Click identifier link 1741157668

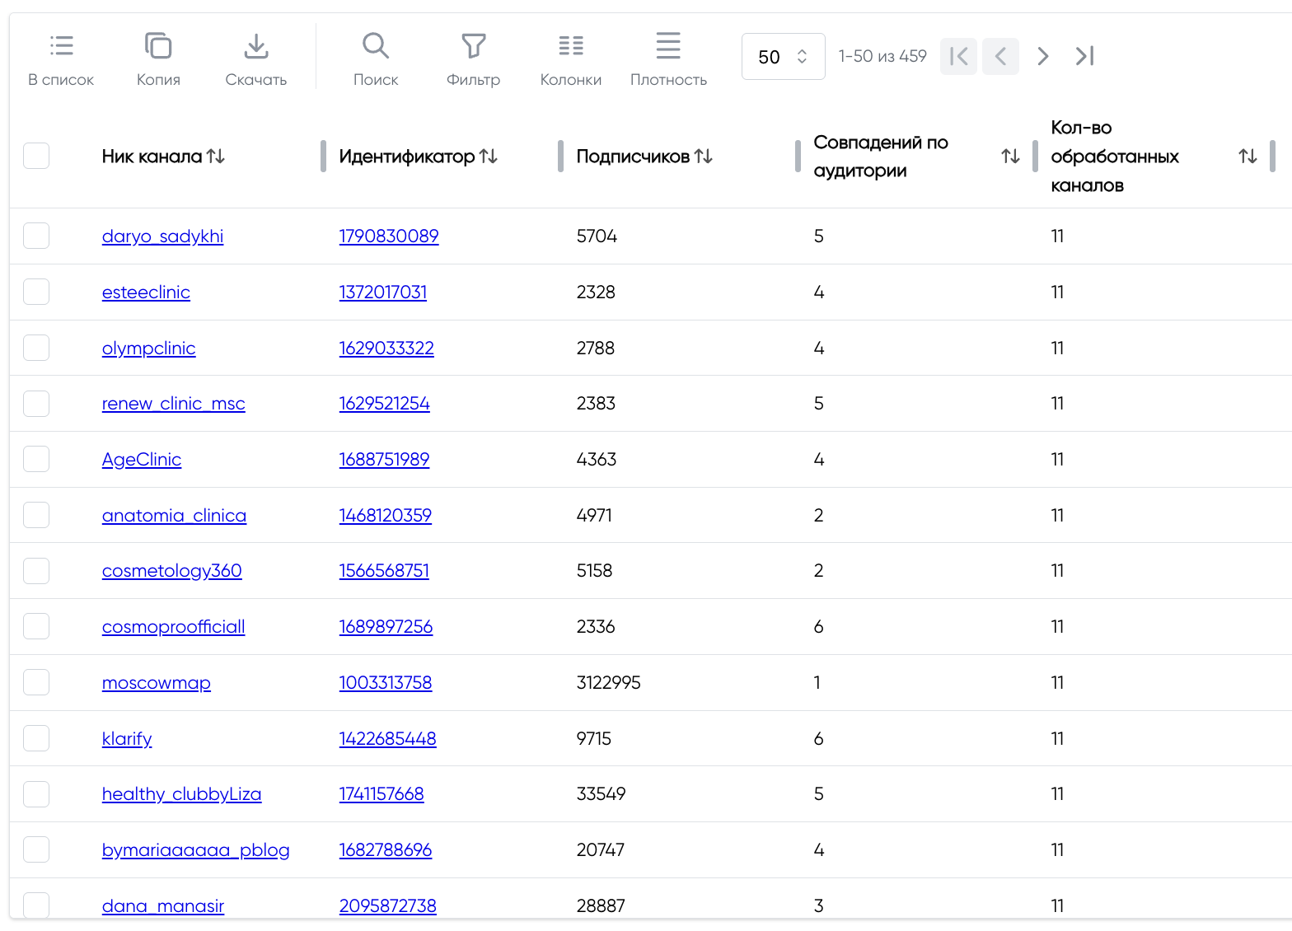382,794
